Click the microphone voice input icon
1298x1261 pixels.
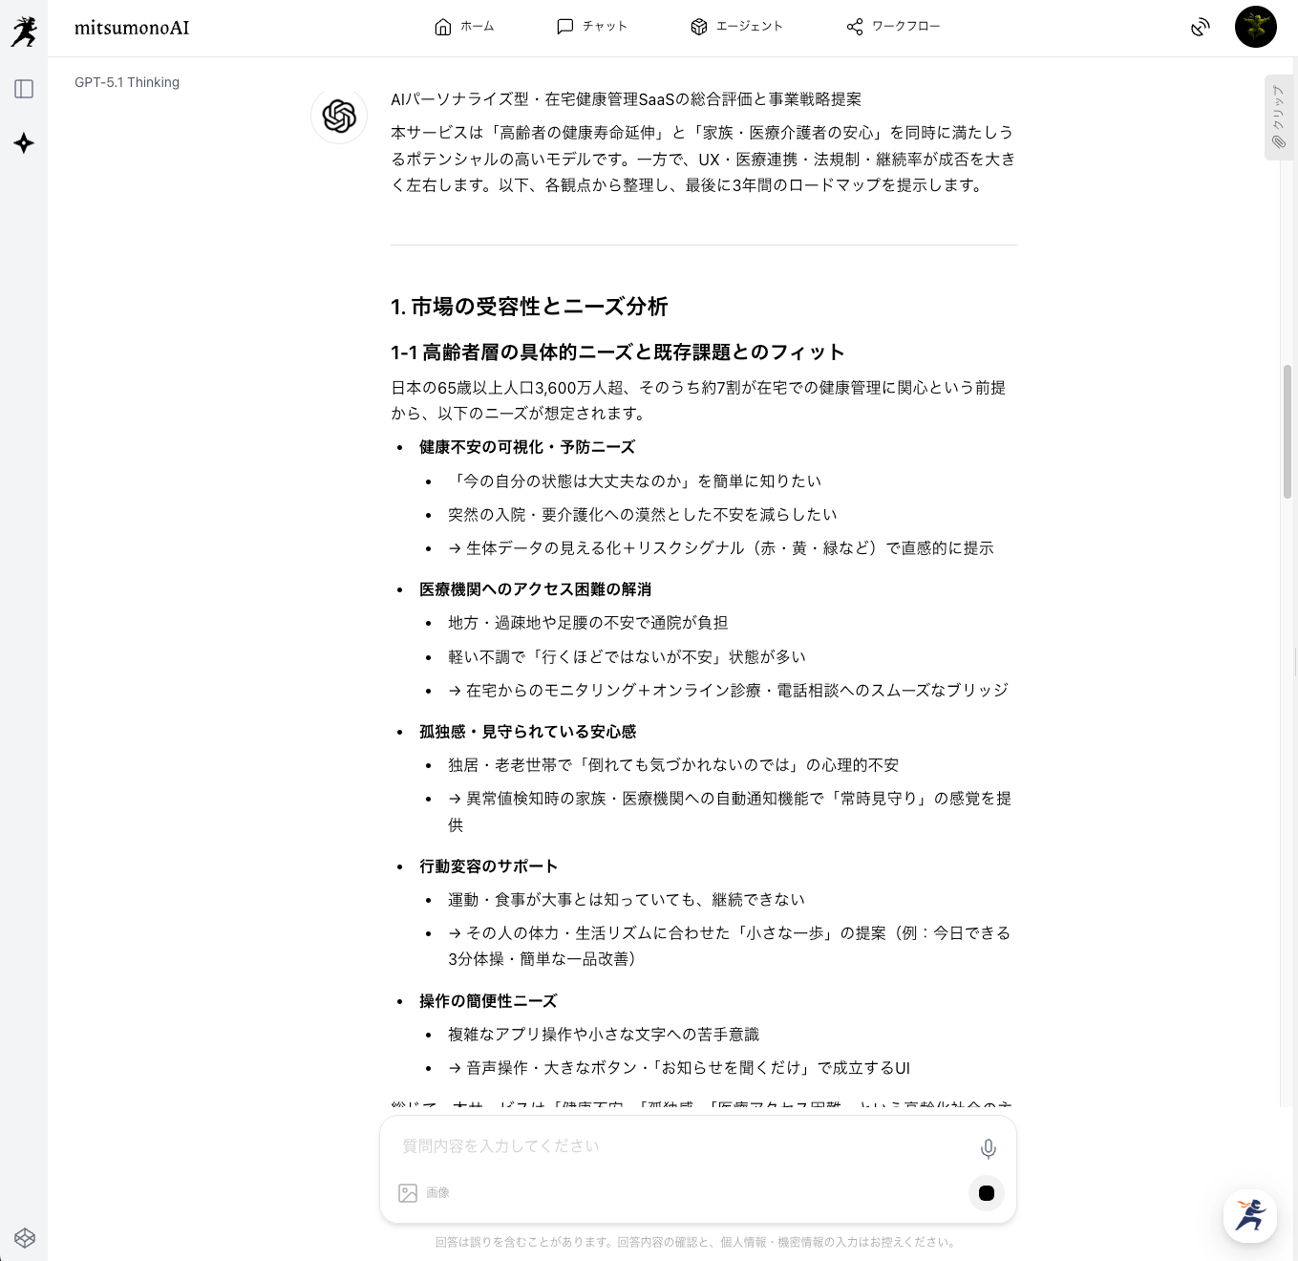click(988, 1148)
